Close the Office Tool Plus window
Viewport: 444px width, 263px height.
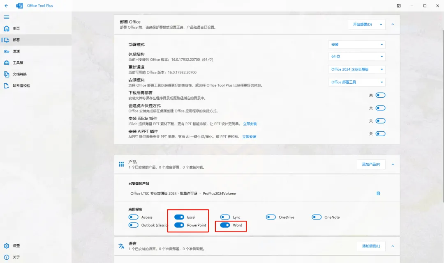[437, 6]
